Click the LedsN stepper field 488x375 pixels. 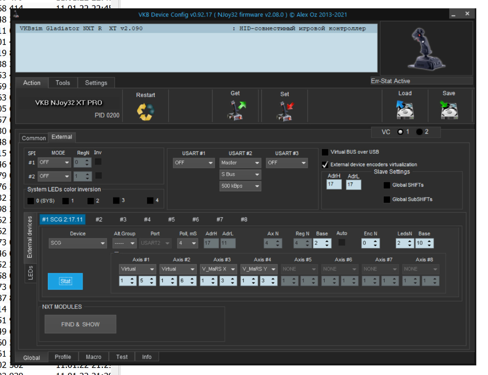405,243
